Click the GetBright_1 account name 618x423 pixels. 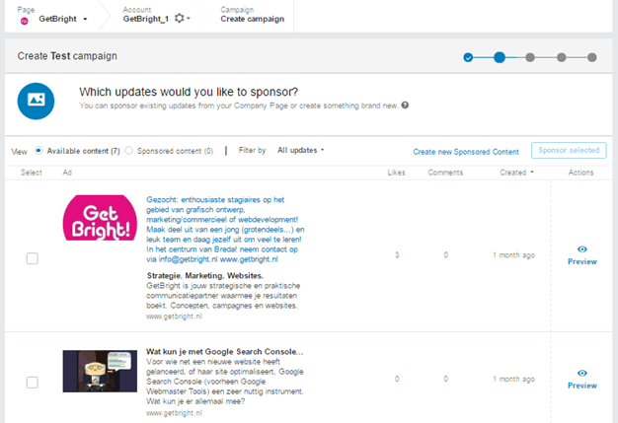[x=146, y=19]
